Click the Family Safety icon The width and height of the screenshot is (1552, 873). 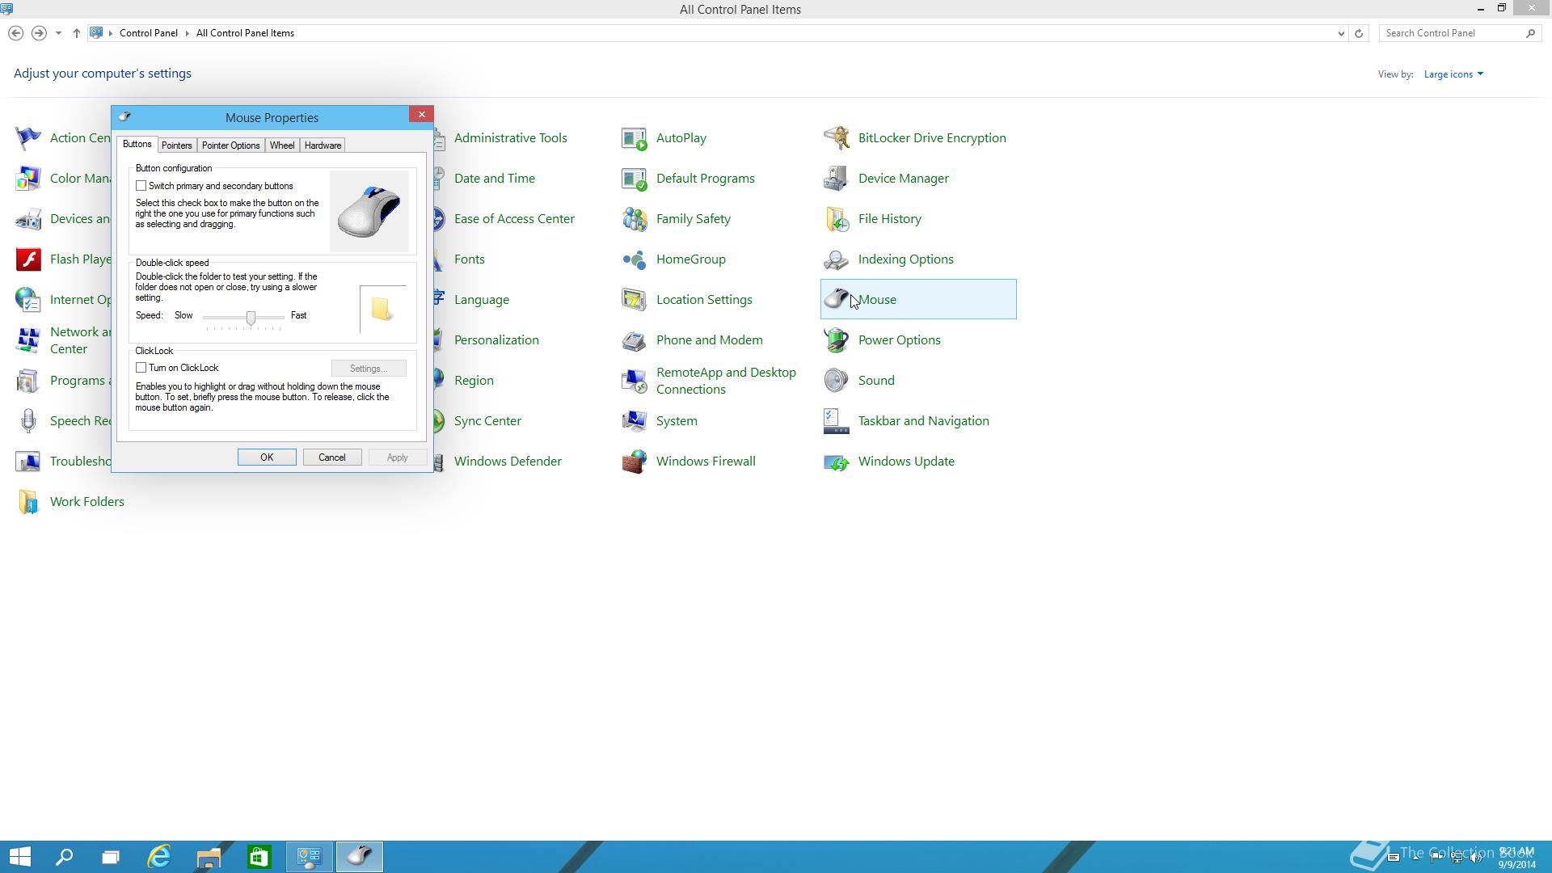[x=635, y=219]
